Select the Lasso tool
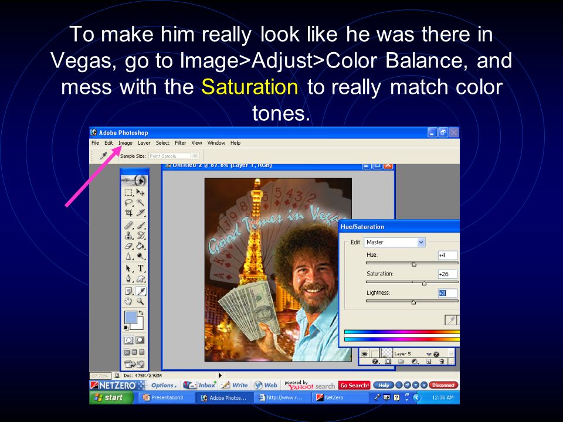Screen dimensions: 563x422 click(x=128, y=203)
